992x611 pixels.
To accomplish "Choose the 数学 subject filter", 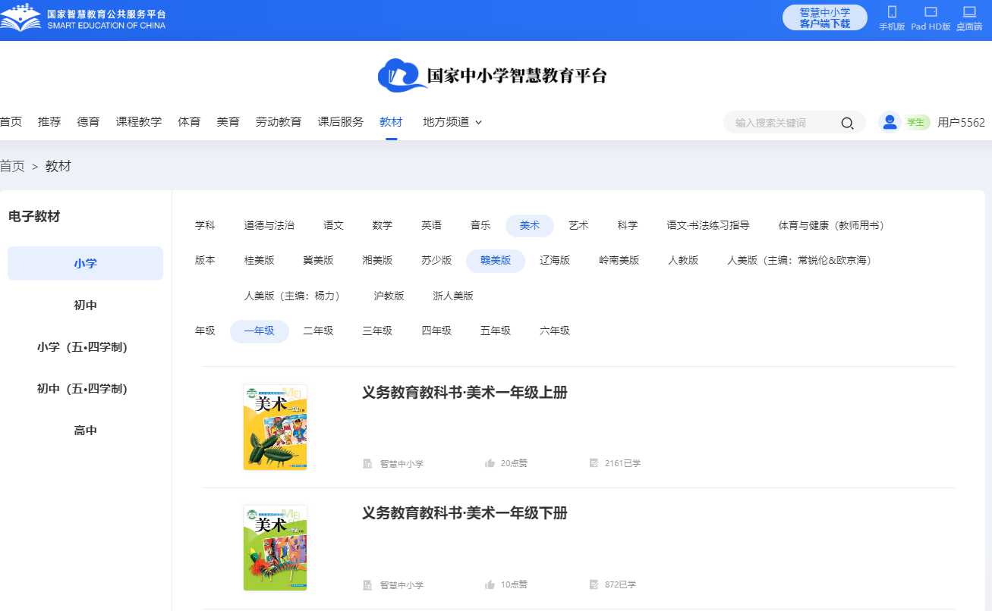I will point(383,226).
